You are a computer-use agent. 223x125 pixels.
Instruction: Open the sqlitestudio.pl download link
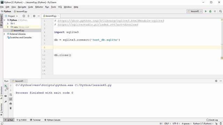tap(98, 25)
